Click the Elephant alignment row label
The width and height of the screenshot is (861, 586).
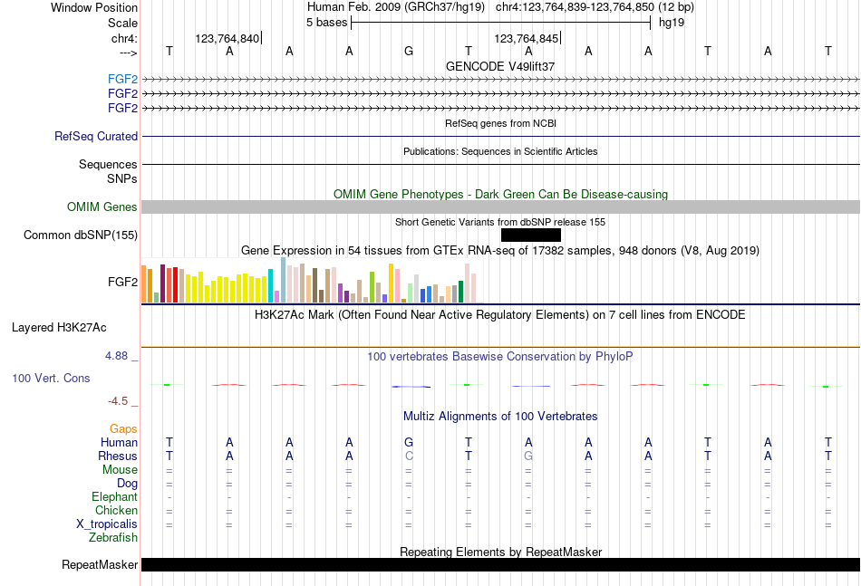[x=114, y=496]
